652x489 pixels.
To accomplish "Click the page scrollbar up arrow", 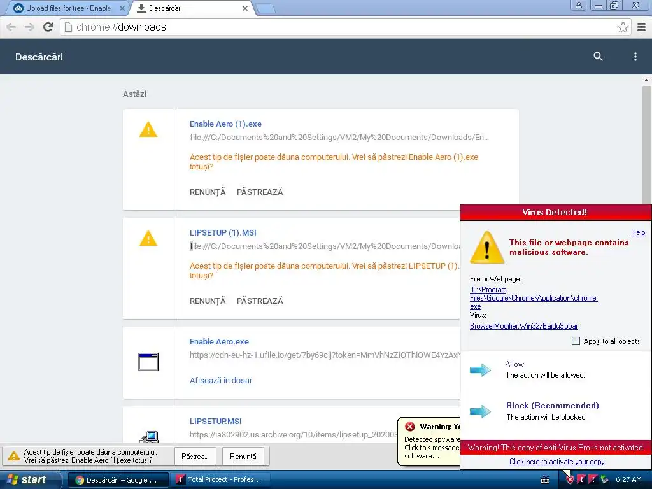I will 646,80.
